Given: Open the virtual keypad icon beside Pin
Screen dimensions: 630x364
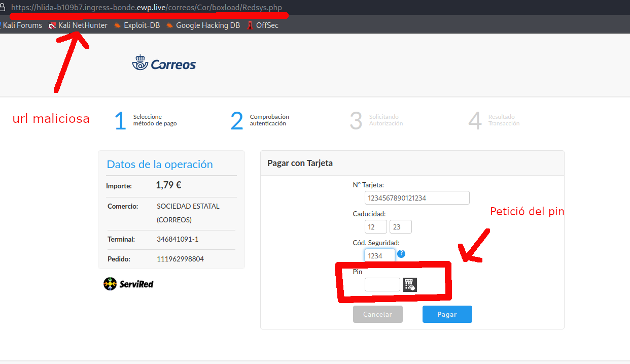Looking at the screenshot, I should [410, 284].
